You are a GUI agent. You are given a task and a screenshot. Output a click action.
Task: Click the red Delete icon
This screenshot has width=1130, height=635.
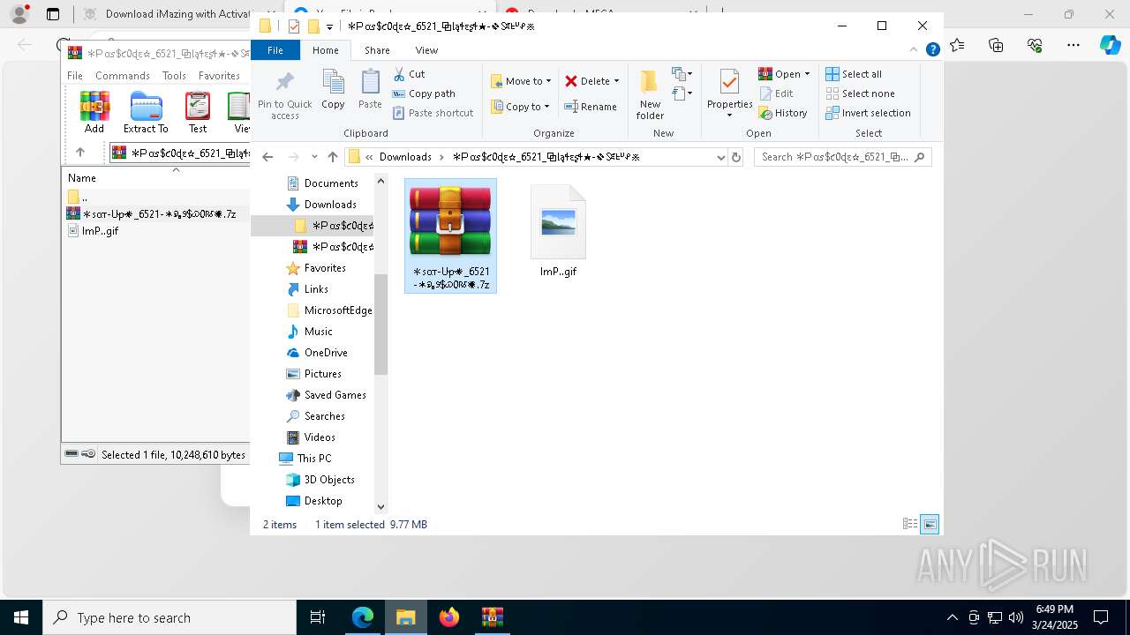point(571,81)
